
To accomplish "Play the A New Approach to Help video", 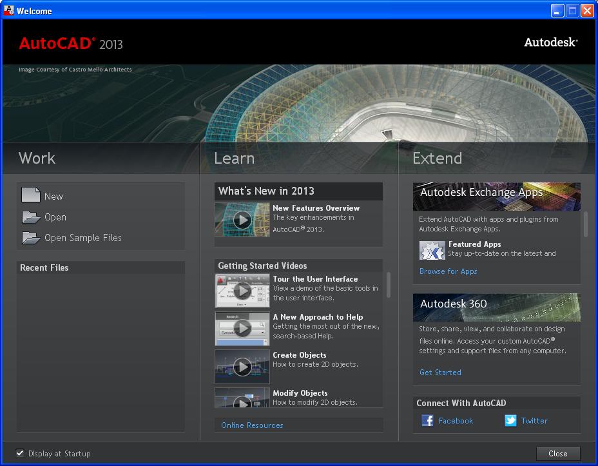I will [x=242, y=328].
